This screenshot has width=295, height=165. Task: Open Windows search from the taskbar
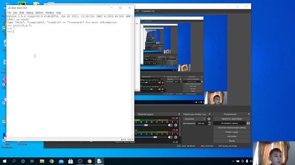14,161
